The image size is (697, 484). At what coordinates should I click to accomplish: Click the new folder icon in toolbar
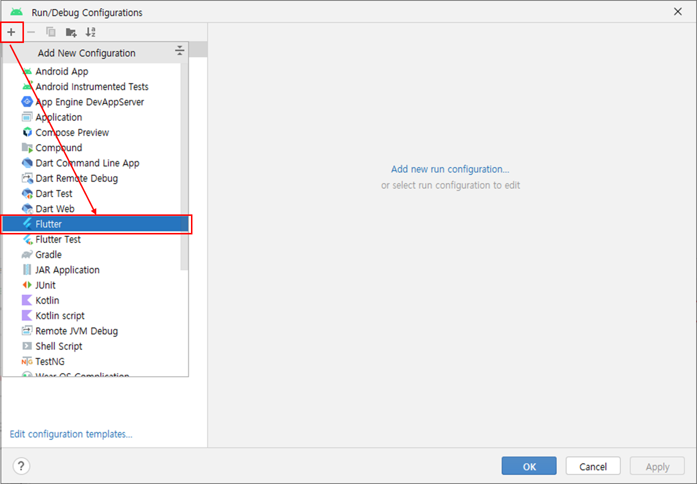tap(71, 32)
